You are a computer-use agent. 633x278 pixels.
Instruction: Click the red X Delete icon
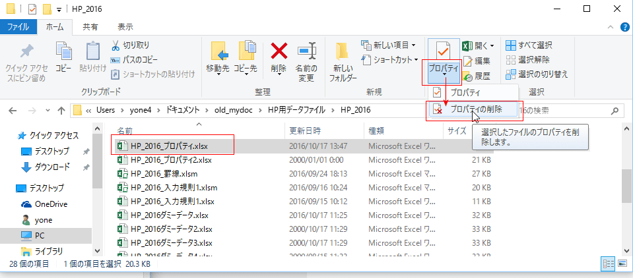pyautogui.click(x=279, y=51)
